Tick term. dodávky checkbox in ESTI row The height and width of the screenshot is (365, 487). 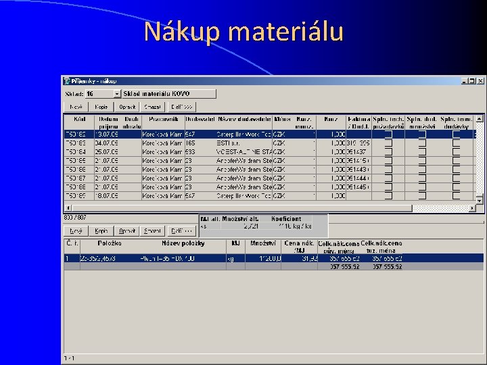457,143
